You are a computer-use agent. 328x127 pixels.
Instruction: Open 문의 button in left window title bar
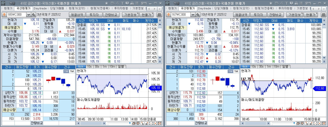[144, 3]
